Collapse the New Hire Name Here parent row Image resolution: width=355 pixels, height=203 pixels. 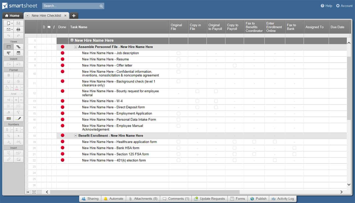pyautogui.click(x=72, y=40)
